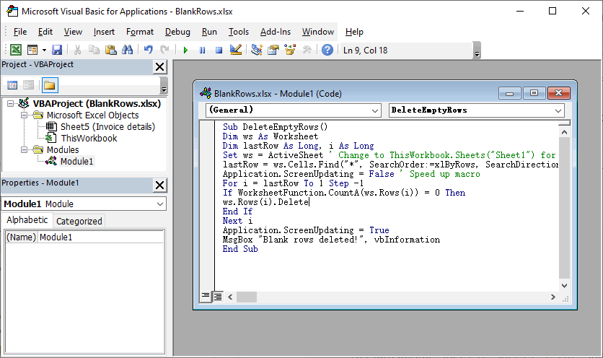Click the Reset stop icon

219,50
